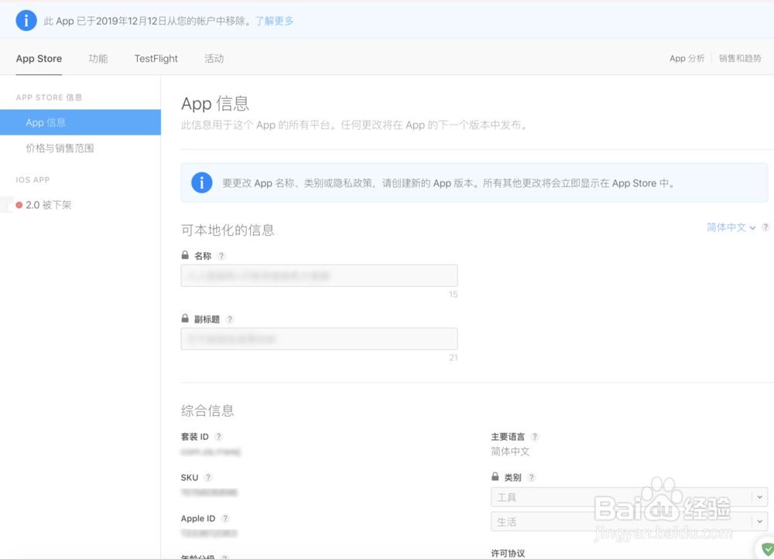Click the help icon next to 主要语言

coord(535,437)
